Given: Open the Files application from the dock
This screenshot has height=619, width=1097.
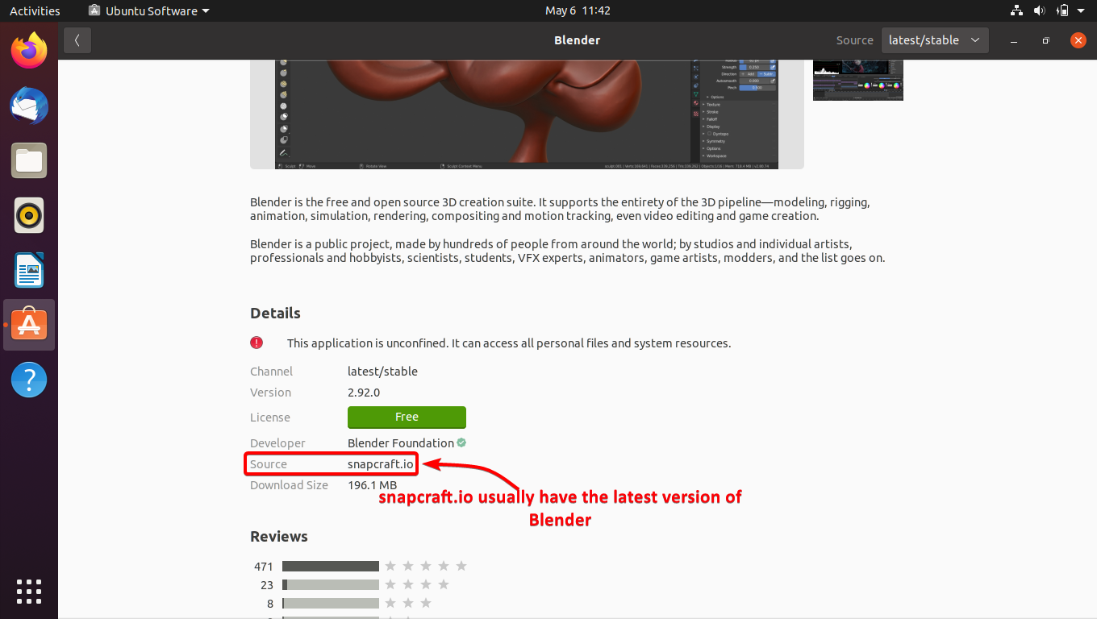Looking at the screenshot, I should pos(28,160).
